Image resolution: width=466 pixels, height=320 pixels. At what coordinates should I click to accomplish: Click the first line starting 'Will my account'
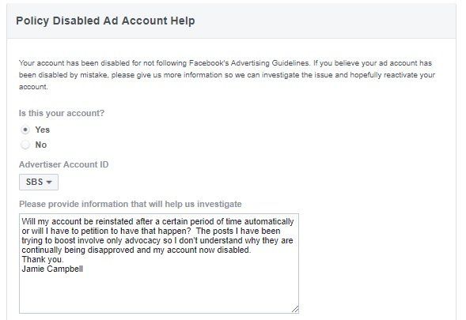point(157,221)
